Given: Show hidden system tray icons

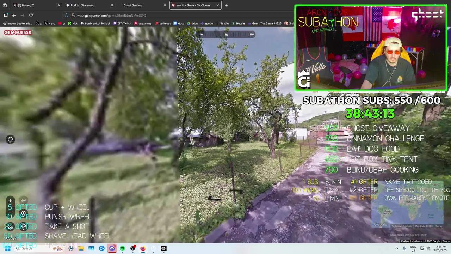Looking at the screenshot, I should [x=396, y=248].
